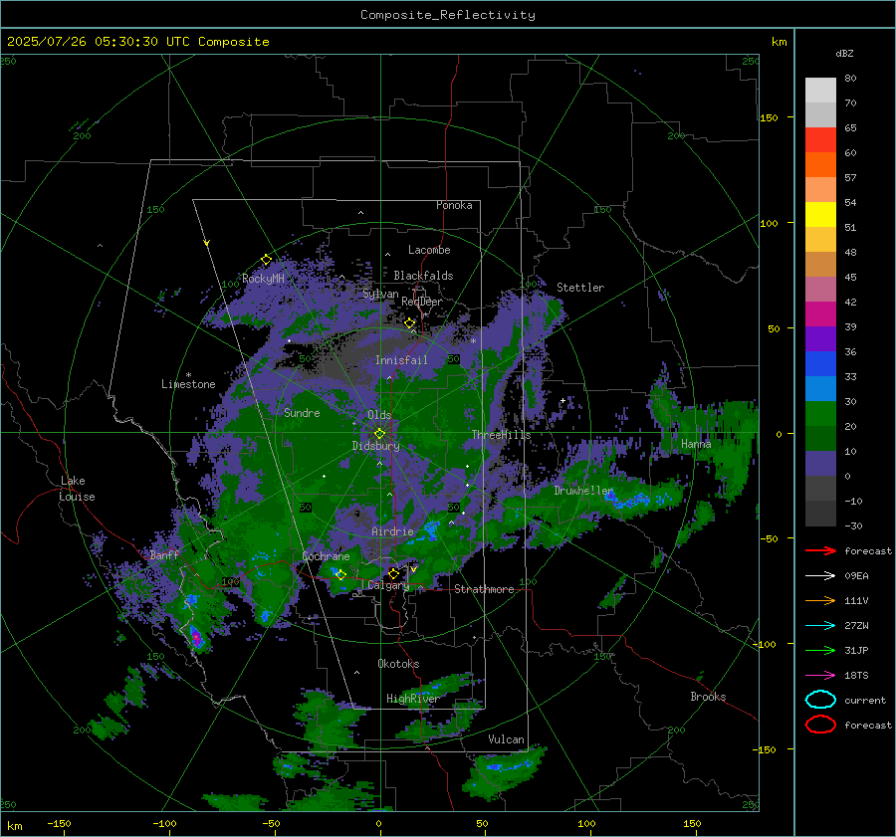The width and height of the screenshot is (896, 837).
Task: Click the 18TS legend label
Action: [x=856, y=676]
